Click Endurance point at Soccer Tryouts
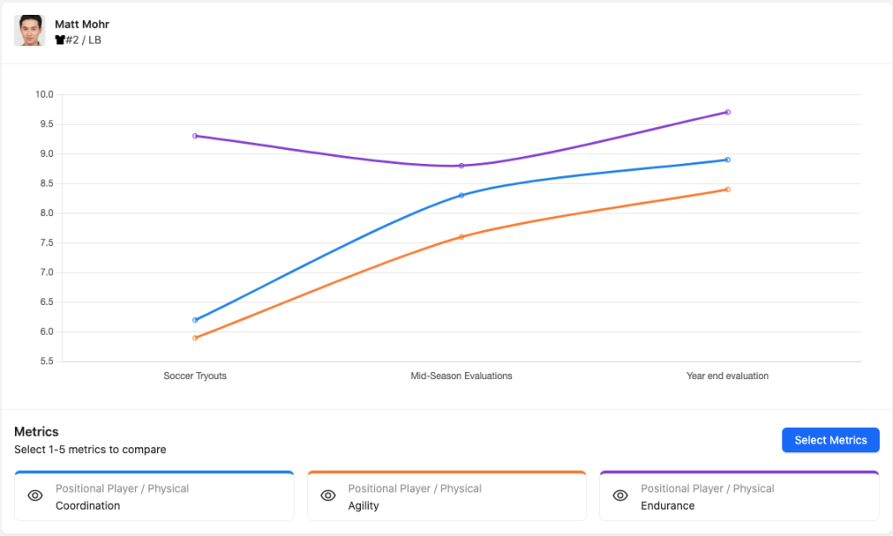 (x=195, y=136)
